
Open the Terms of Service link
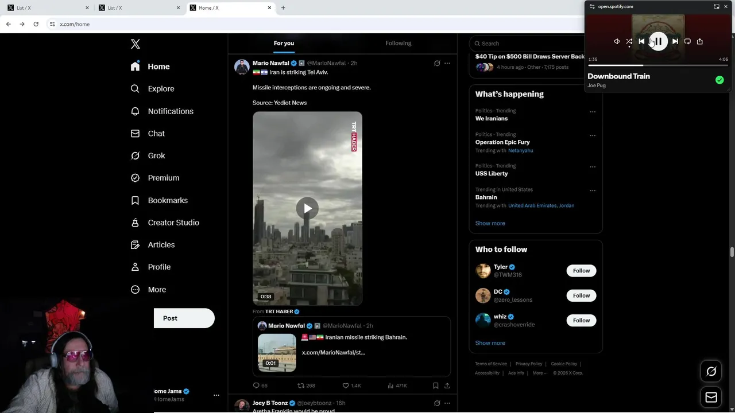[x=491, y=364]
